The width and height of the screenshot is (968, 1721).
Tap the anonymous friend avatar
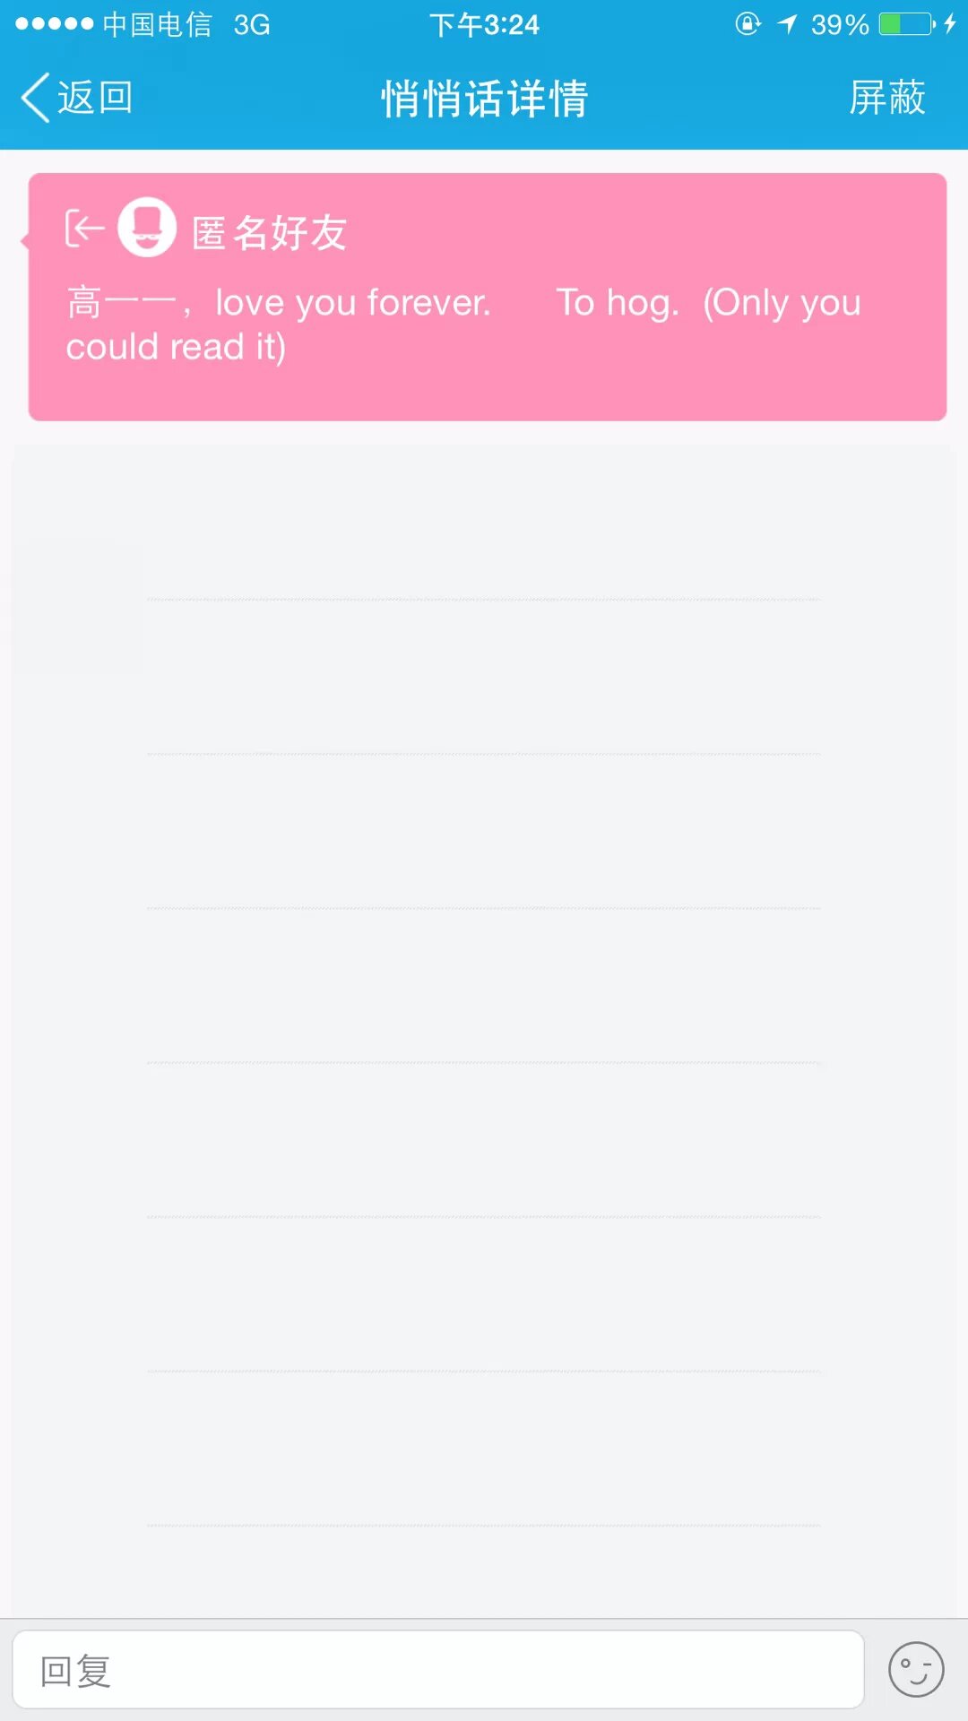pyautogui.click(x=147, y=228)
